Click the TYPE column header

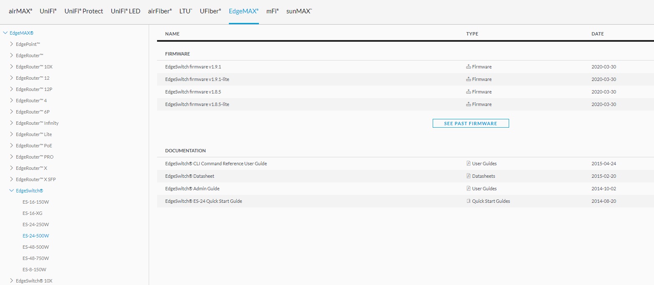click(x=472, y=34)
